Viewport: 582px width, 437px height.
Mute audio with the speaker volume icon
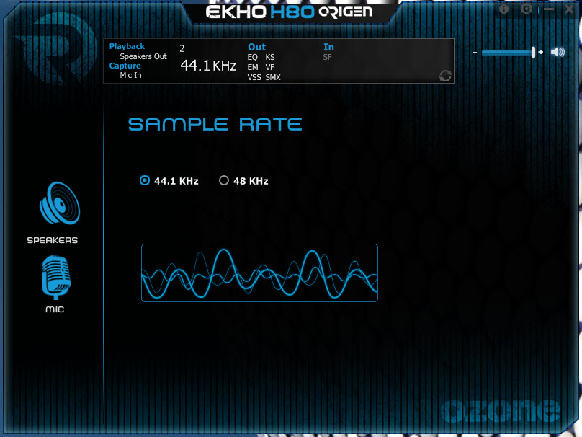pyautogui.click(x=558, y=52)
